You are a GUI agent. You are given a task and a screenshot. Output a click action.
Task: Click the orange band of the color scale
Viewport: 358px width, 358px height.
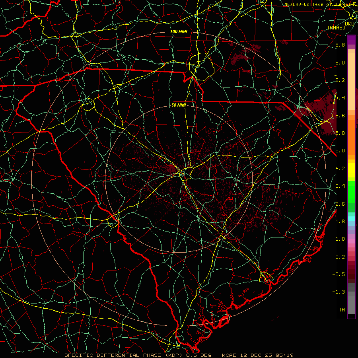pos(351,137)
